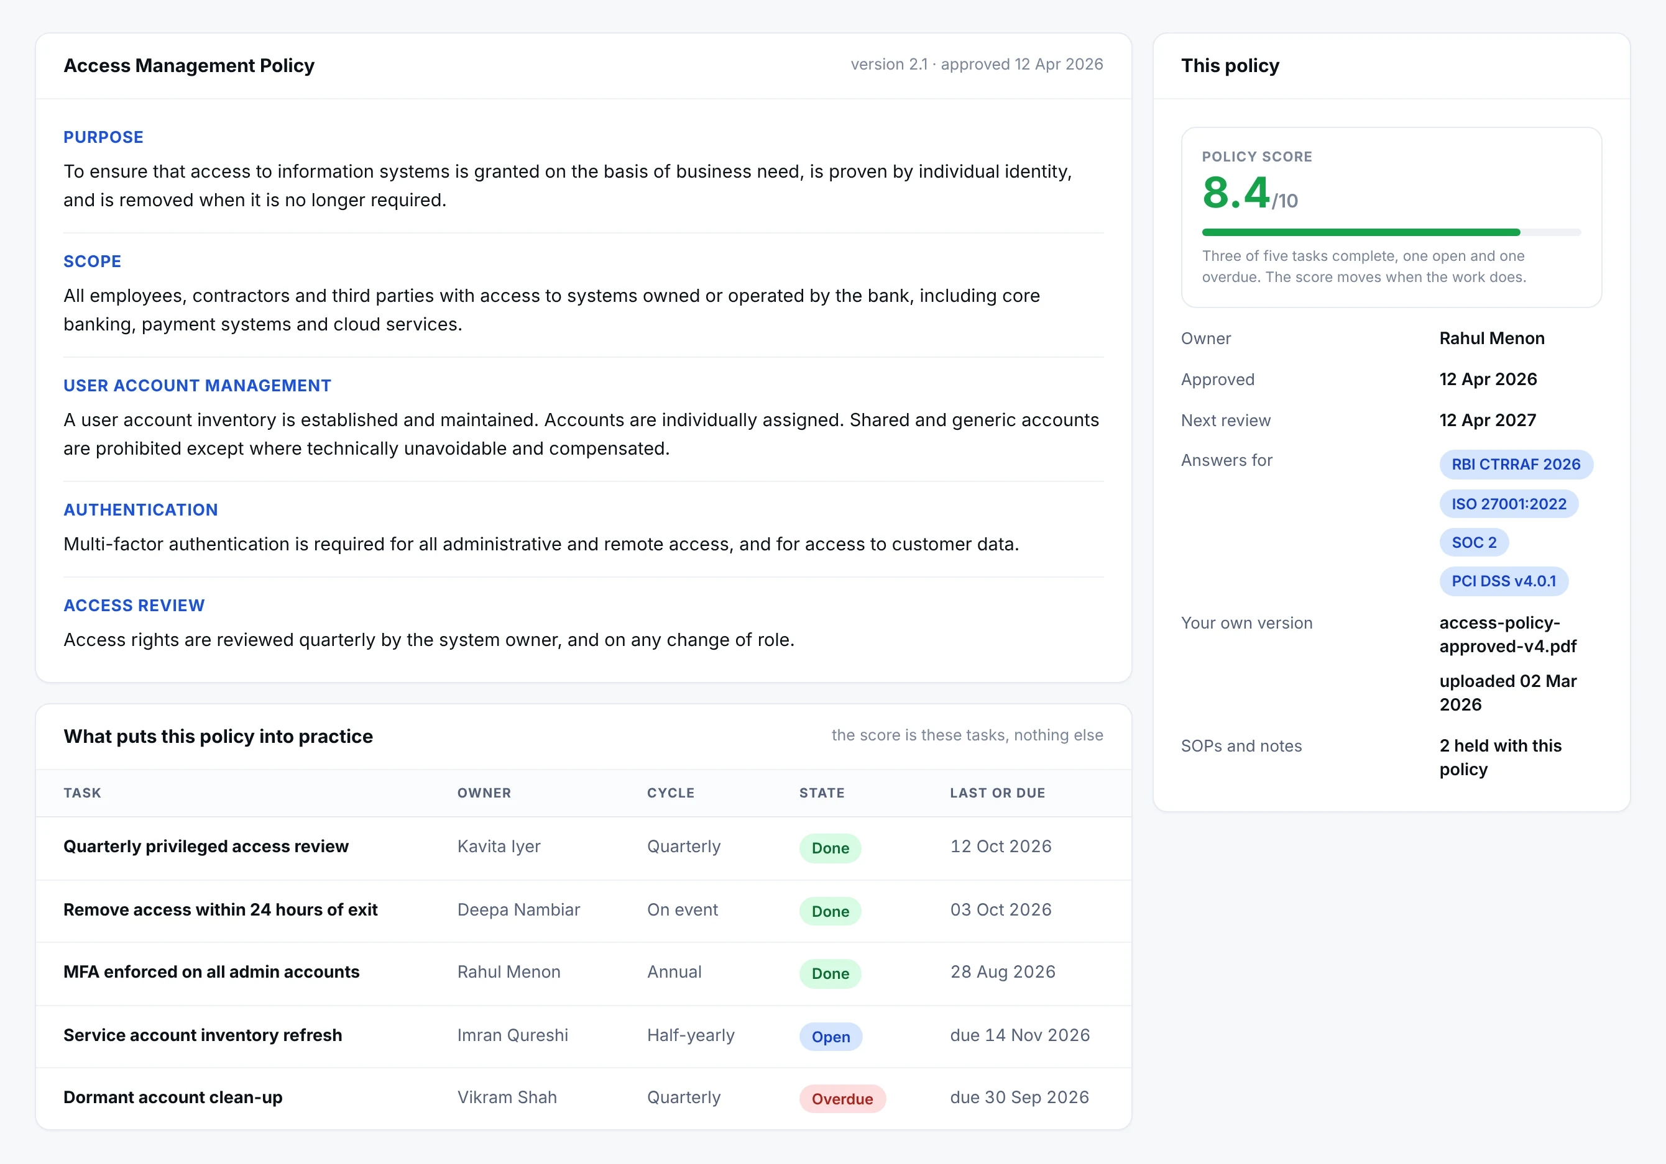Click the Open status badge for Service account
Image resolution: width=1666 pixels, height=1164 pixels.
(830, 1037)
